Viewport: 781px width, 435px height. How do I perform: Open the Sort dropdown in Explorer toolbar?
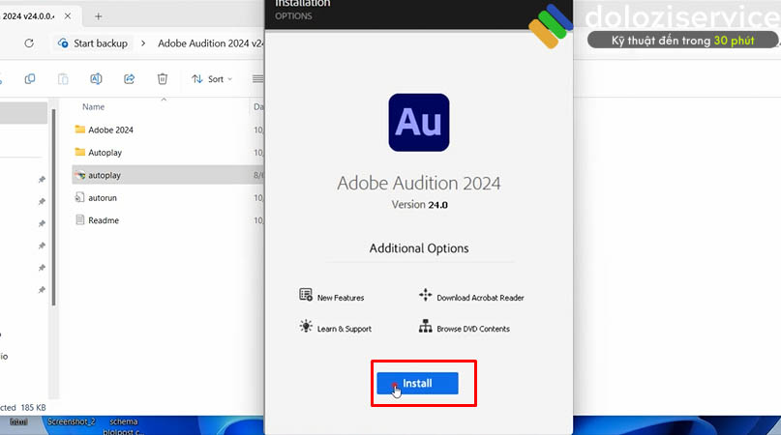tap(212, 79)
